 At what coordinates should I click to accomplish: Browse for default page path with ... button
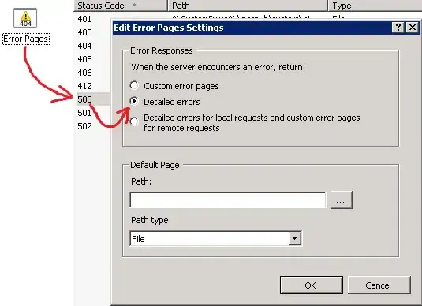pyautogui.click(x=341, y=200)
